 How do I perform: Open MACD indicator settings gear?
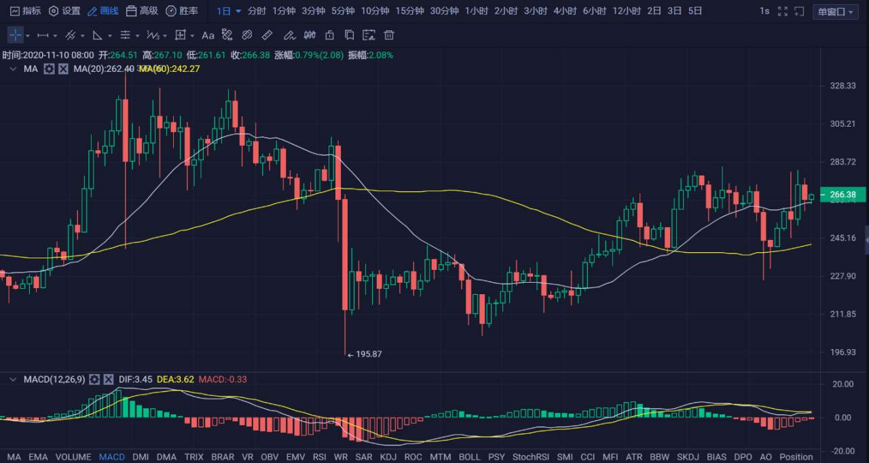[94, 379]
